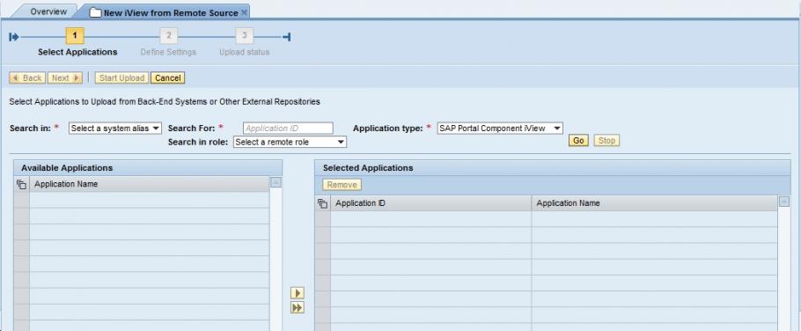Click the double arrow add-all button
The height and width of the screenshot is (331, 801).
point(297,307)
